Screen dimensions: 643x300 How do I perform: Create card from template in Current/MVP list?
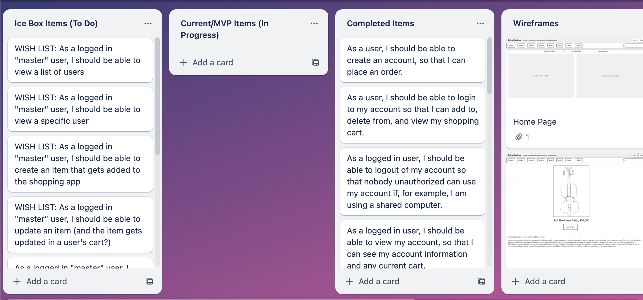315,62
